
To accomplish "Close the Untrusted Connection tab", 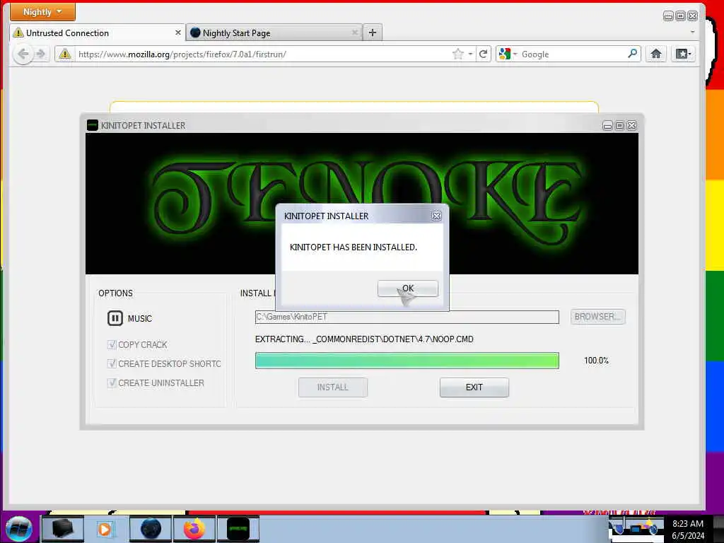I will click(177, 33).
